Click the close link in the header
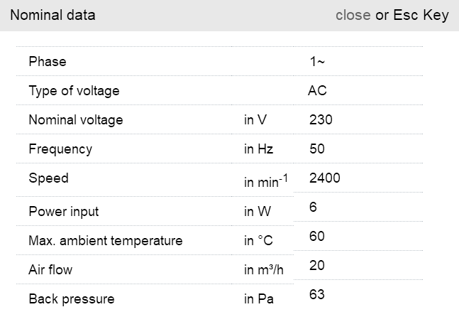The width and height of the screenshot is (459, 334). [353, 15]
